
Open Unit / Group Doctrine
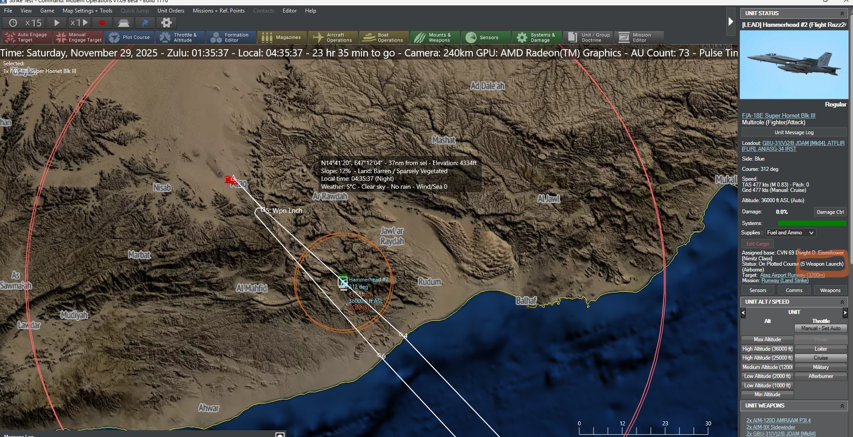[x=588, y=38]
